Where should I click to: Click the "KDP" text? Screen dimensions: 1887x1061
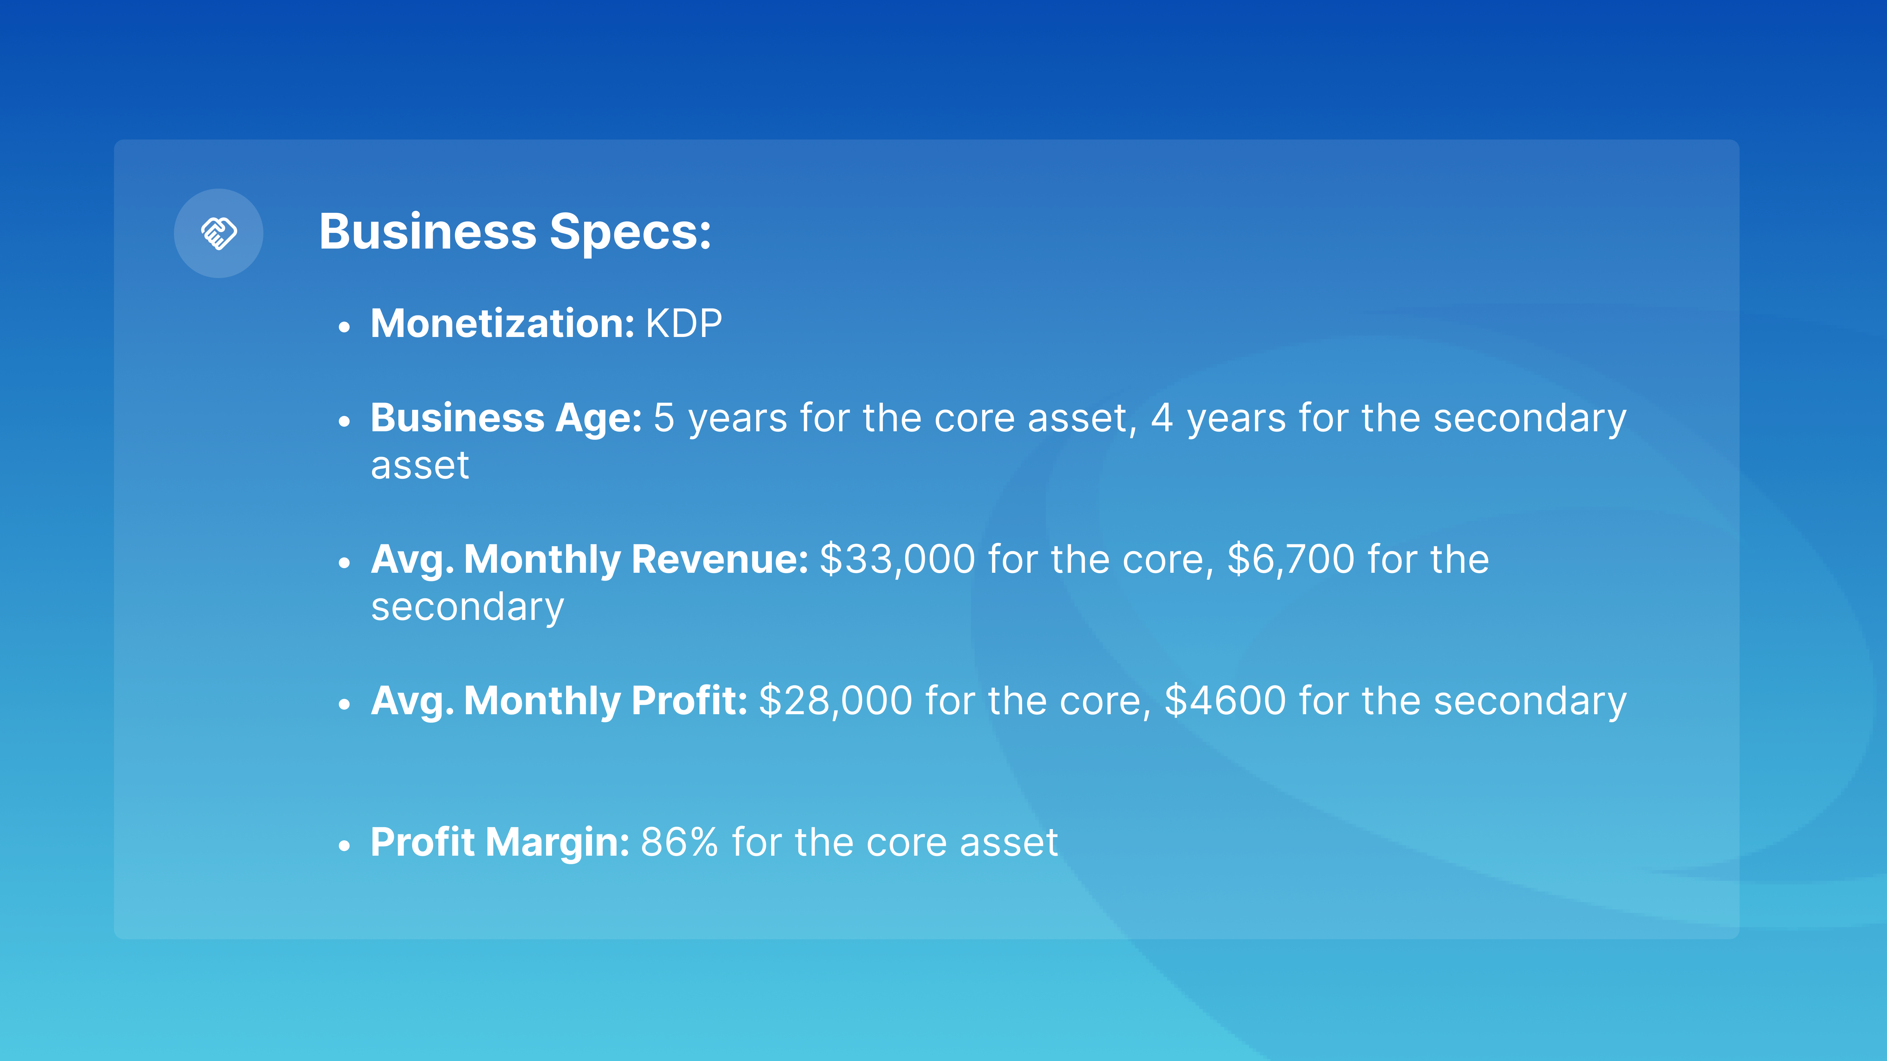[x=683, y=324]
